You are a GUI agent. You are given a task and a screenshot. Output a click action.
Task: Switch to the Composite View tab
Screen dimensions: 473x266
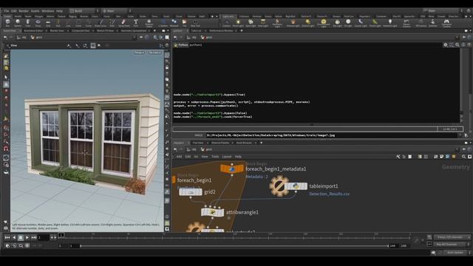coord(81,31)
